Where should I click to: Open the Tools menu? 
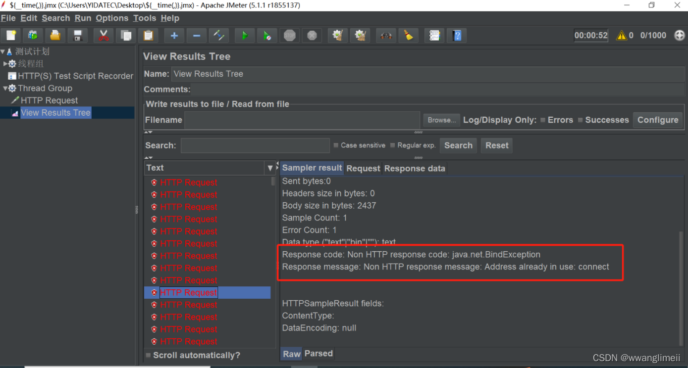point(145,18)
